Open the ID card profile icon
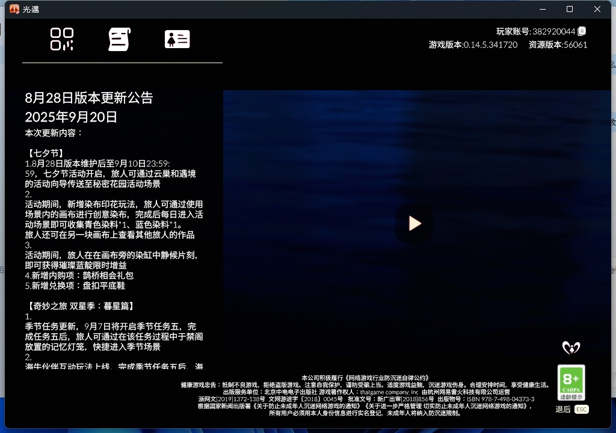This screenshot has height=433, width=616. 177,39
